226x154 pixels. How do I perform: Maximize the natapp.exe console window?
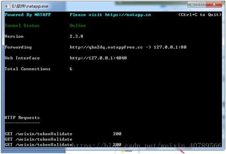[x=202, y=4]
